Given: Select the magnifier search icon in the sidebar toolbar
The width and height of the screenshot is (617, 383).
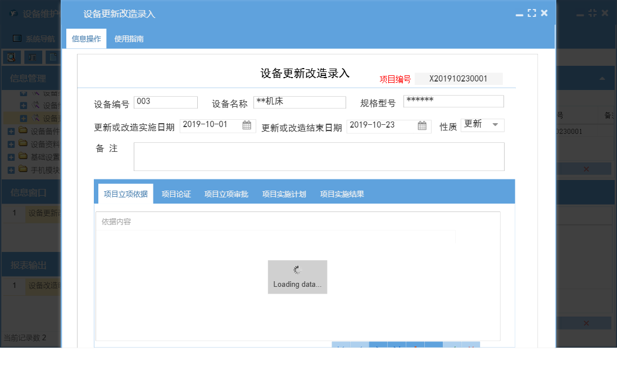Looking at the screenshot, I should coord(10,57).
